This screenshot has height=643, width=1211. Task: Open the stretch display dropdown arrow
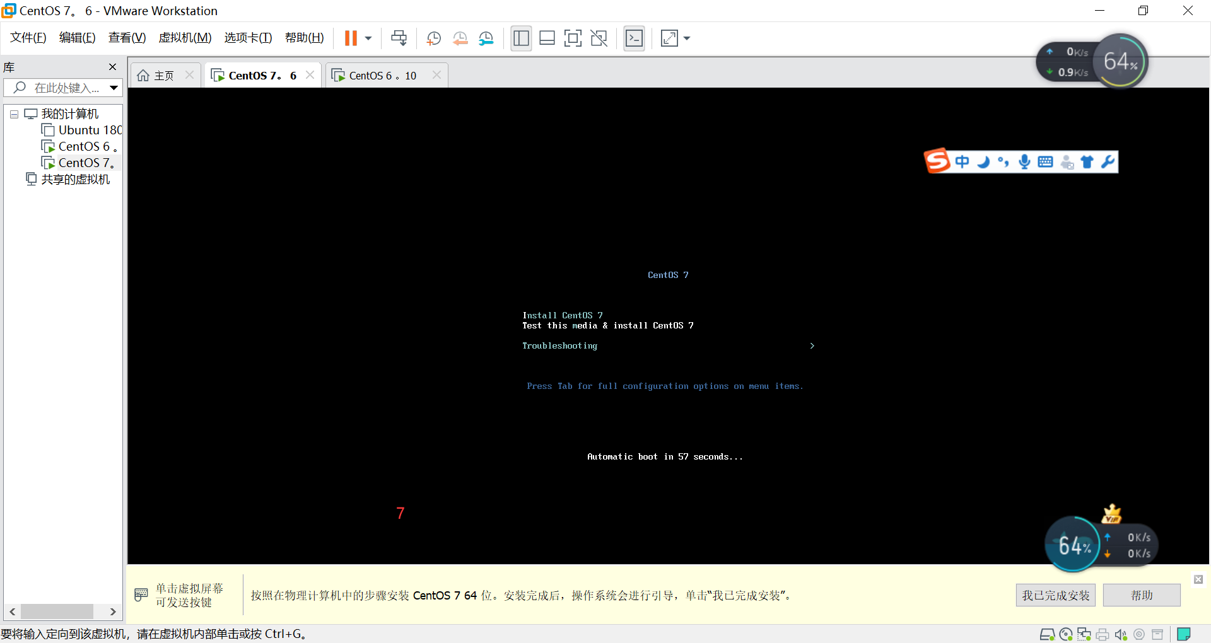coord(687,38)
